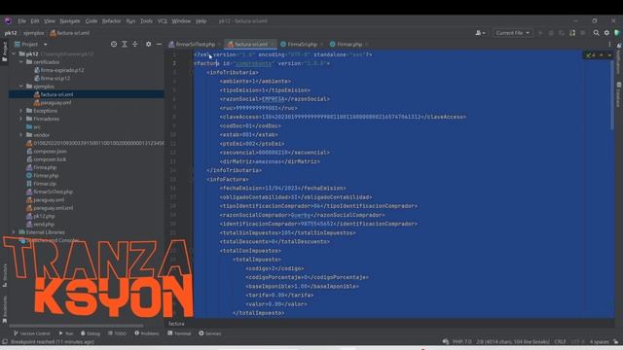Click Project panel horizontal scrollbar
The width and height of the screenshot is (623, 350).
point(76,326)
